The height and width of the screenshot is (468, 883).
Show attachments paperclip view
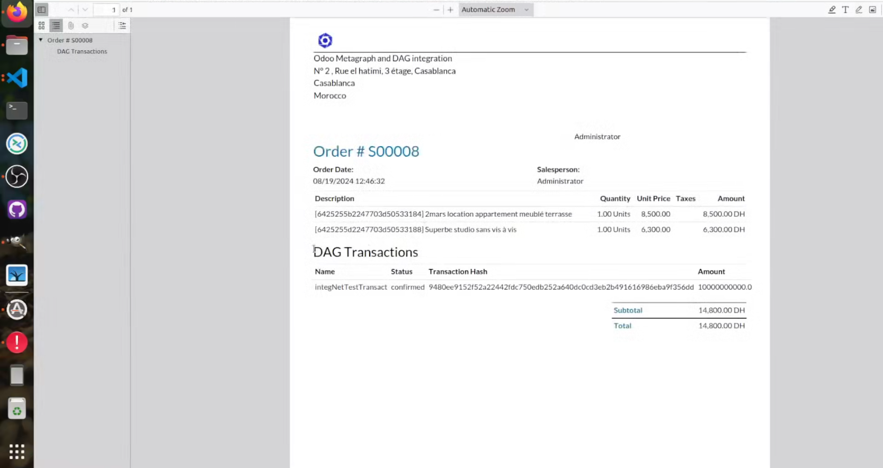tap(70, 25)
